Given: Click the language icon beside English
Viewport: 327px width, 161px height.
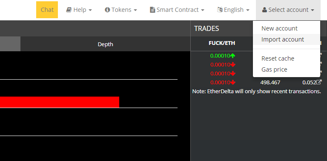Looking at the screenshot, I should 220,10.
